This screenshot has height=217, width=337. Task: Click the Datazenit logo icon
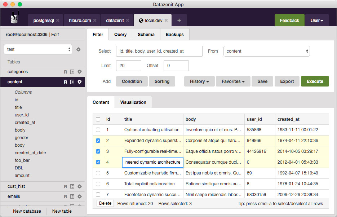(15, 17)
